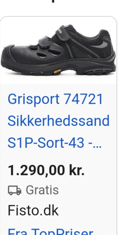Click the 'Sikkerhedssand' title line
Image resolution: width=122 pixels, height=235 pixels.
pos(58,121)
